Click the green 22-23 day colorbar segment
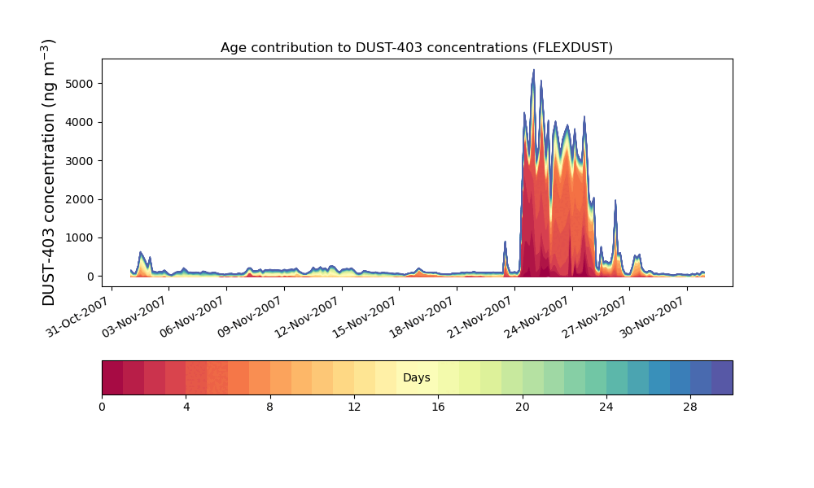Viewport: 814px width, 488px height. point(575,378)
